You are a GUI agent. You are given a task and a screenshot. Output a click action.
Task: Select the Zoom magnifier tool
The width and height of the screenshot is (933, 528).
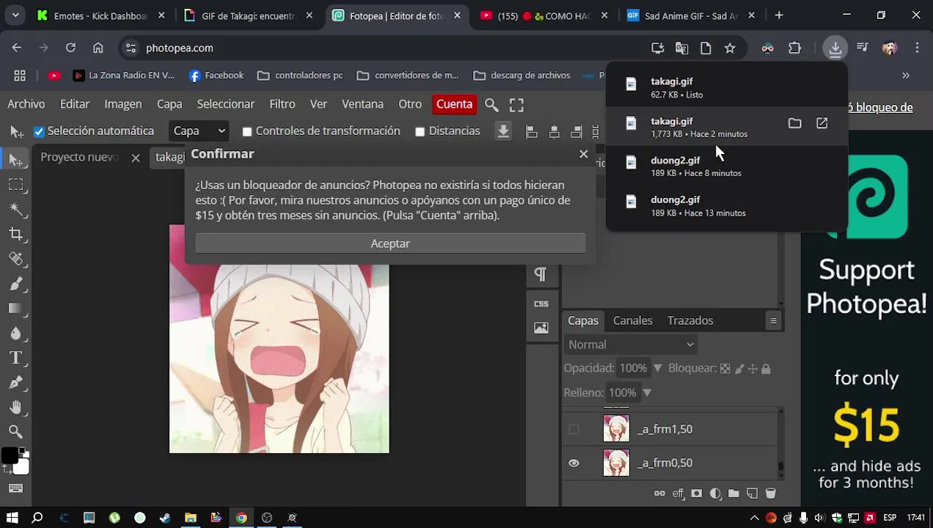tap(15, 432)
